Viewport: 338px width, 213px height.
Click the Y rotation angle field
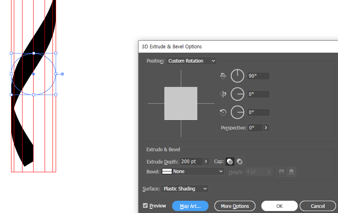click(258, 94)
